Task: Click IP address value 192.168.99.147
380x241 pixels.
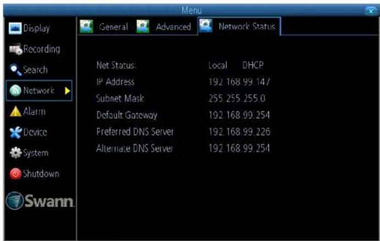Action: click(239, 82)
